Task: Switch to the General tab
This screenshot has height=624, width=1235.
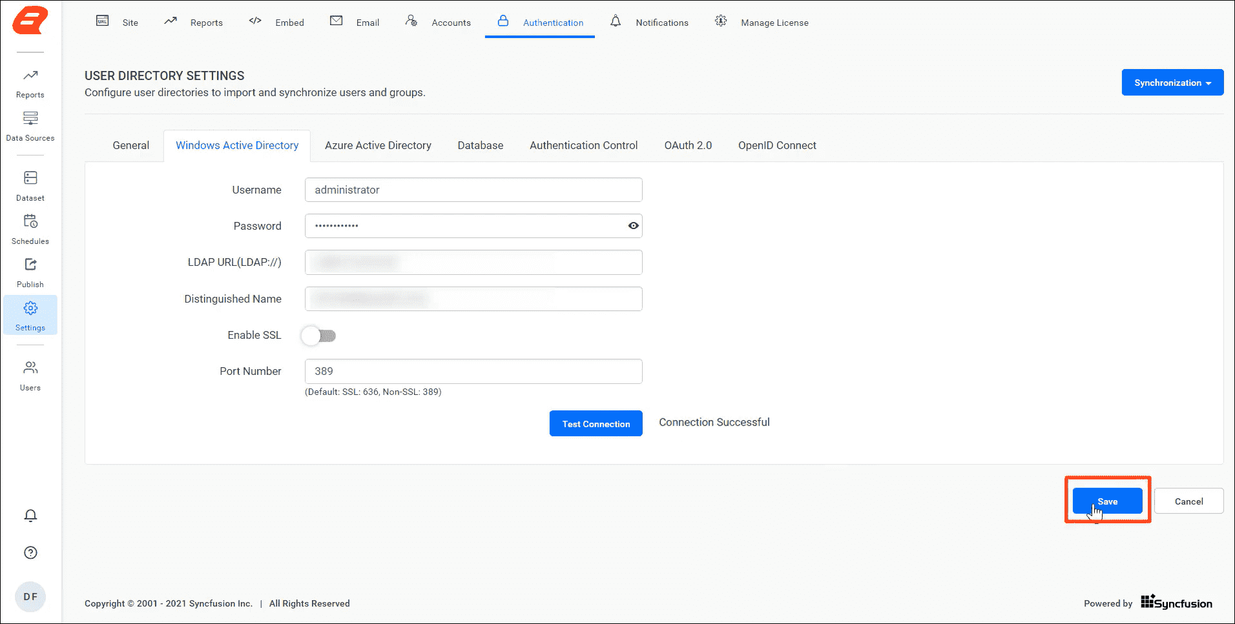Action: coord(131,145)
